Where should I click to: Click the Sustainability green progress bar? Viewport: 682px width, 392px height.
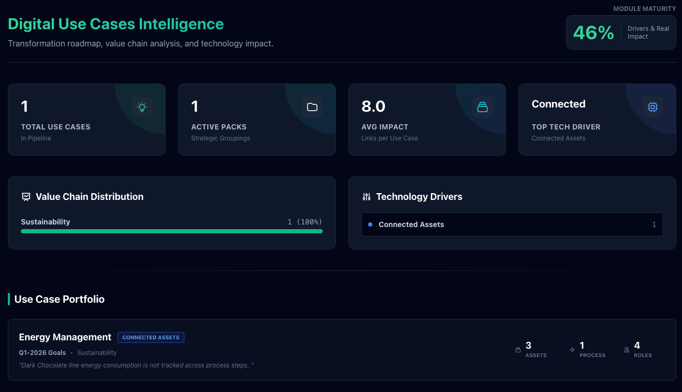(x=172, y=231)
